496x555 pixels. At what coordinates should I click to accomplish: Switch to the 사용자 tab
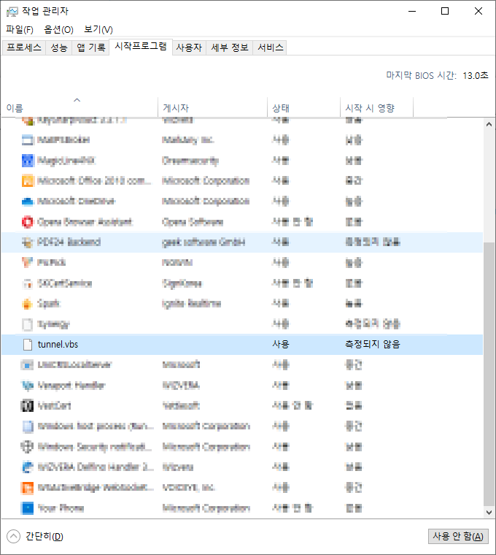tap(189, 47)
